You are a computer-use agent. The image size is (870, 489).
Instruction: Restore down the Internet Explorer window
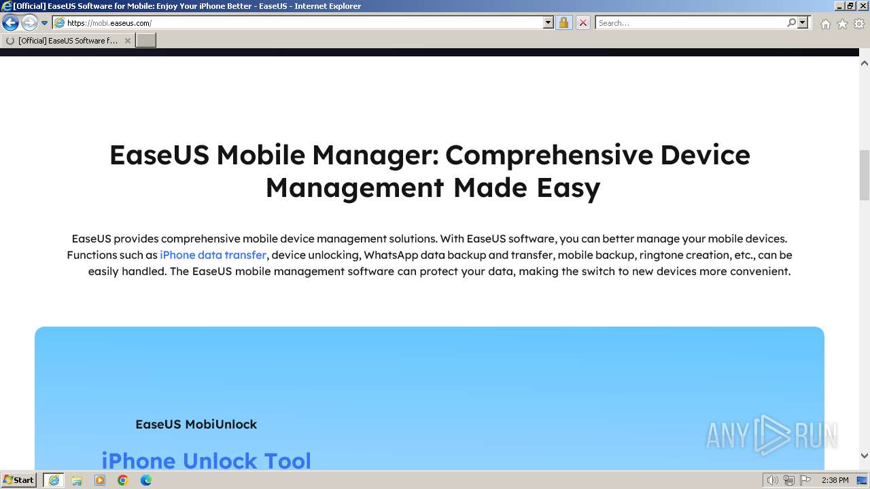[850, 5]
